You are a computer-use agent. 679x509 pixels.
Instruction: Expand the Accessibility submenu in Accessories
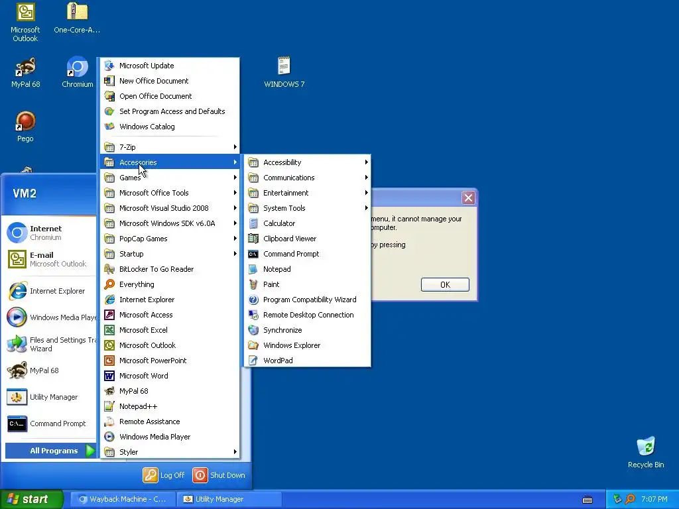pos(308,162)
